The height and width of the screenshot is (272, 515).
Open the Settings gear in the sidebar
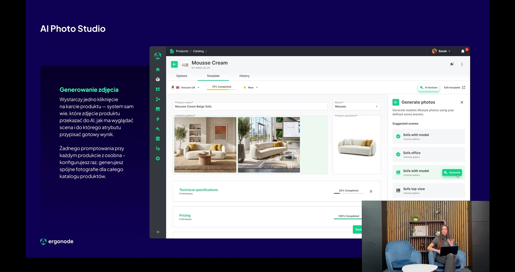pyautogui.click(x=158, y=158)
